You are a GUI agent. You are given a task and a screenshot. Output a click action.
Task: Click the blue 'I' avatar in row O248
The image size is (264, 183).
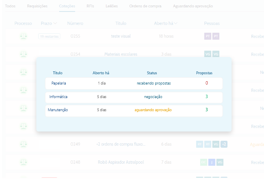pyautogui.click(x=212, y=162)
